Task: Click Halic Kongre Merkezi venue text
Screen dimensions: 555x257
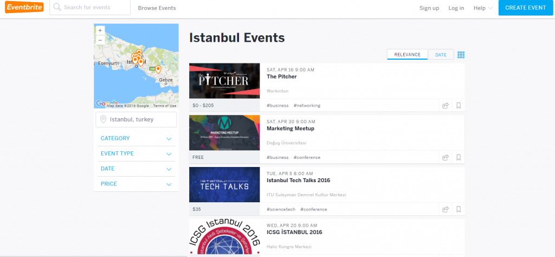Action: [x=289, y=247]
